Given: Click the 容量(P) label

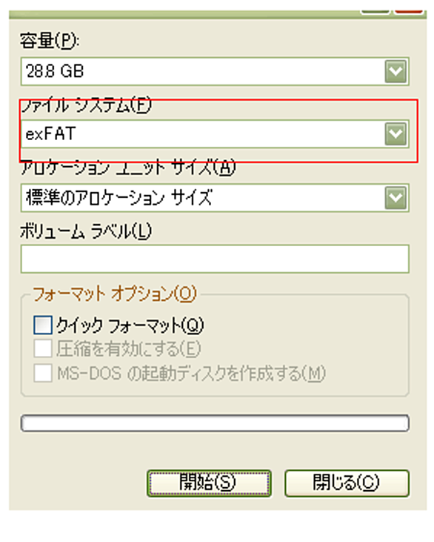Looking at the screenshot, I should [x=49, y=41].
